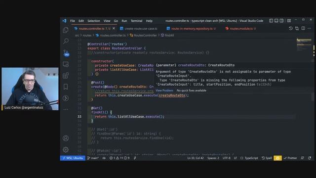Click Ln 33, Col 42 cursor position
This screenshot has height=178, width=316.
[x=196, y=158]
